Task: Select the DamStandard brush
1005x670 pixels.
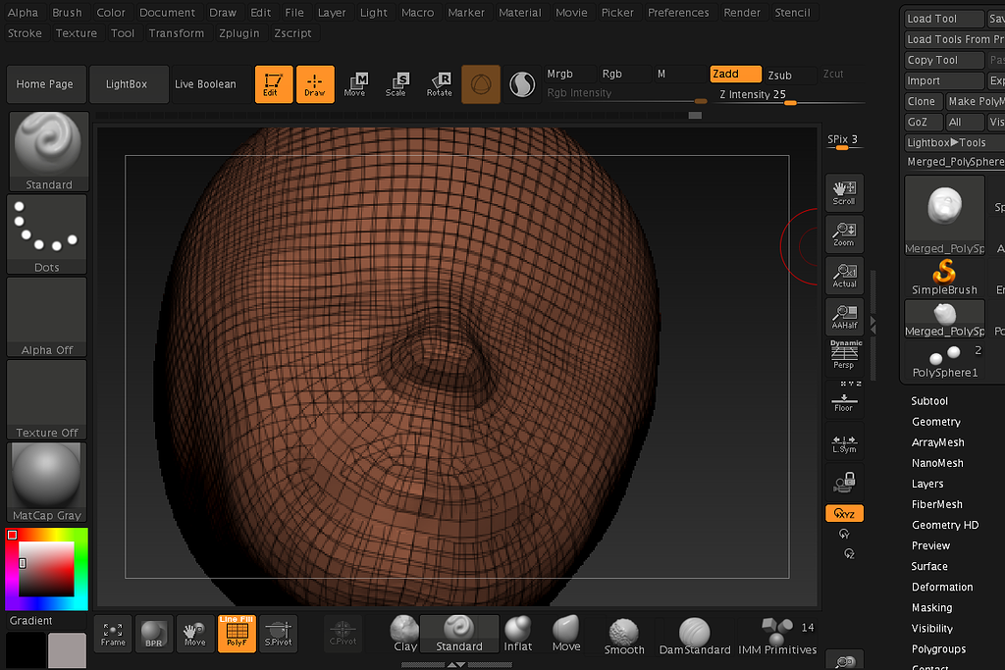Action: tap(695, 633)
